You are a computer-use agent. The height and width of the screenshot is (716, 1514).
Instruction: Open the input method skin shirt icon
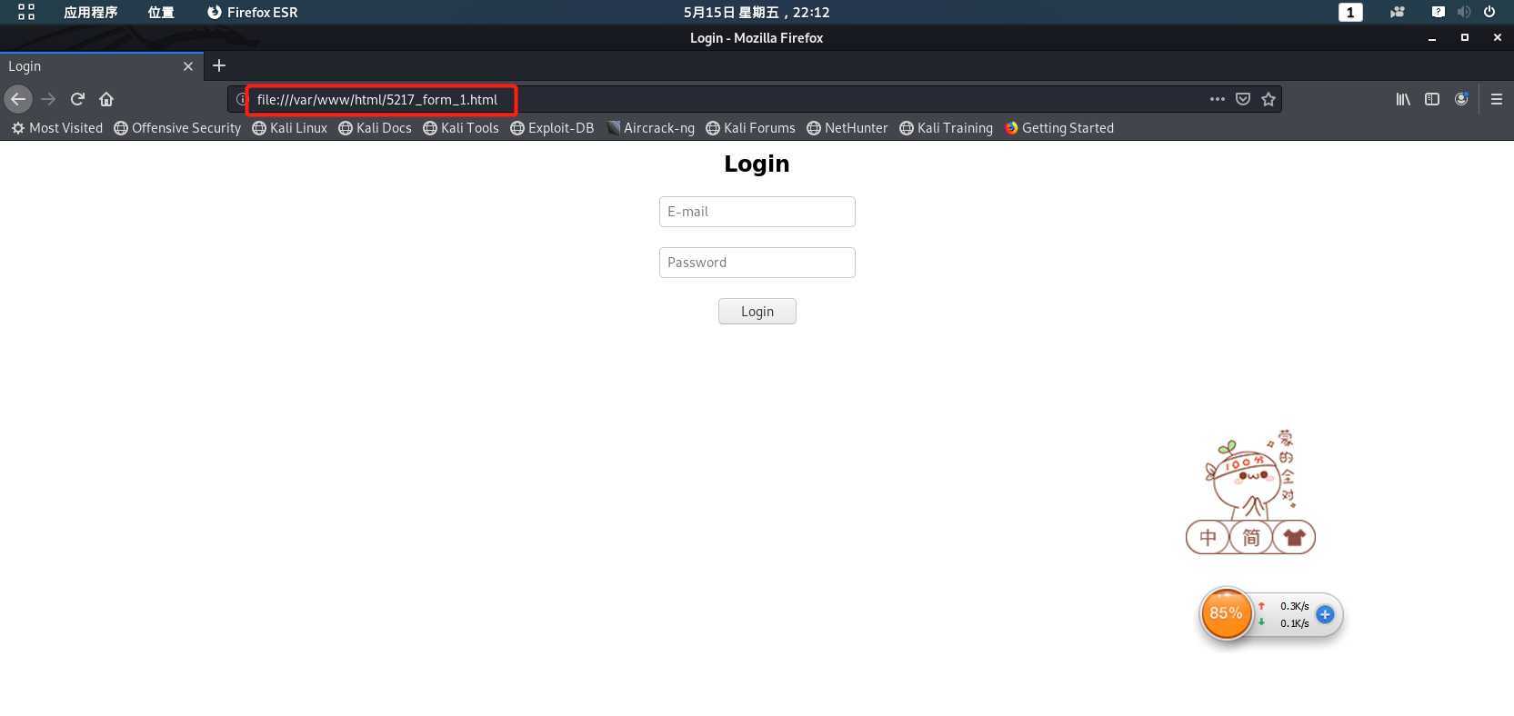tap(1294, 537)
